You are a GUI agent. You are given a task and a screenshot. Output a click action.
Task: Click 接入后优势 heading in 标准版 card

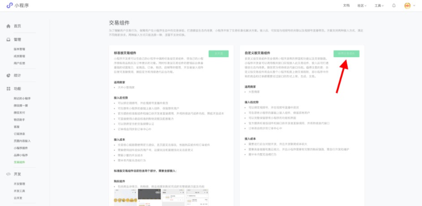point(121,98)
